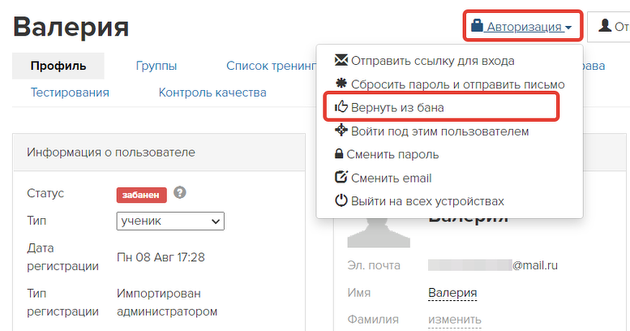Click the asterisk icon for password reset
The height and width of the screenshot is (331, 630).
(x=341, y=84)
